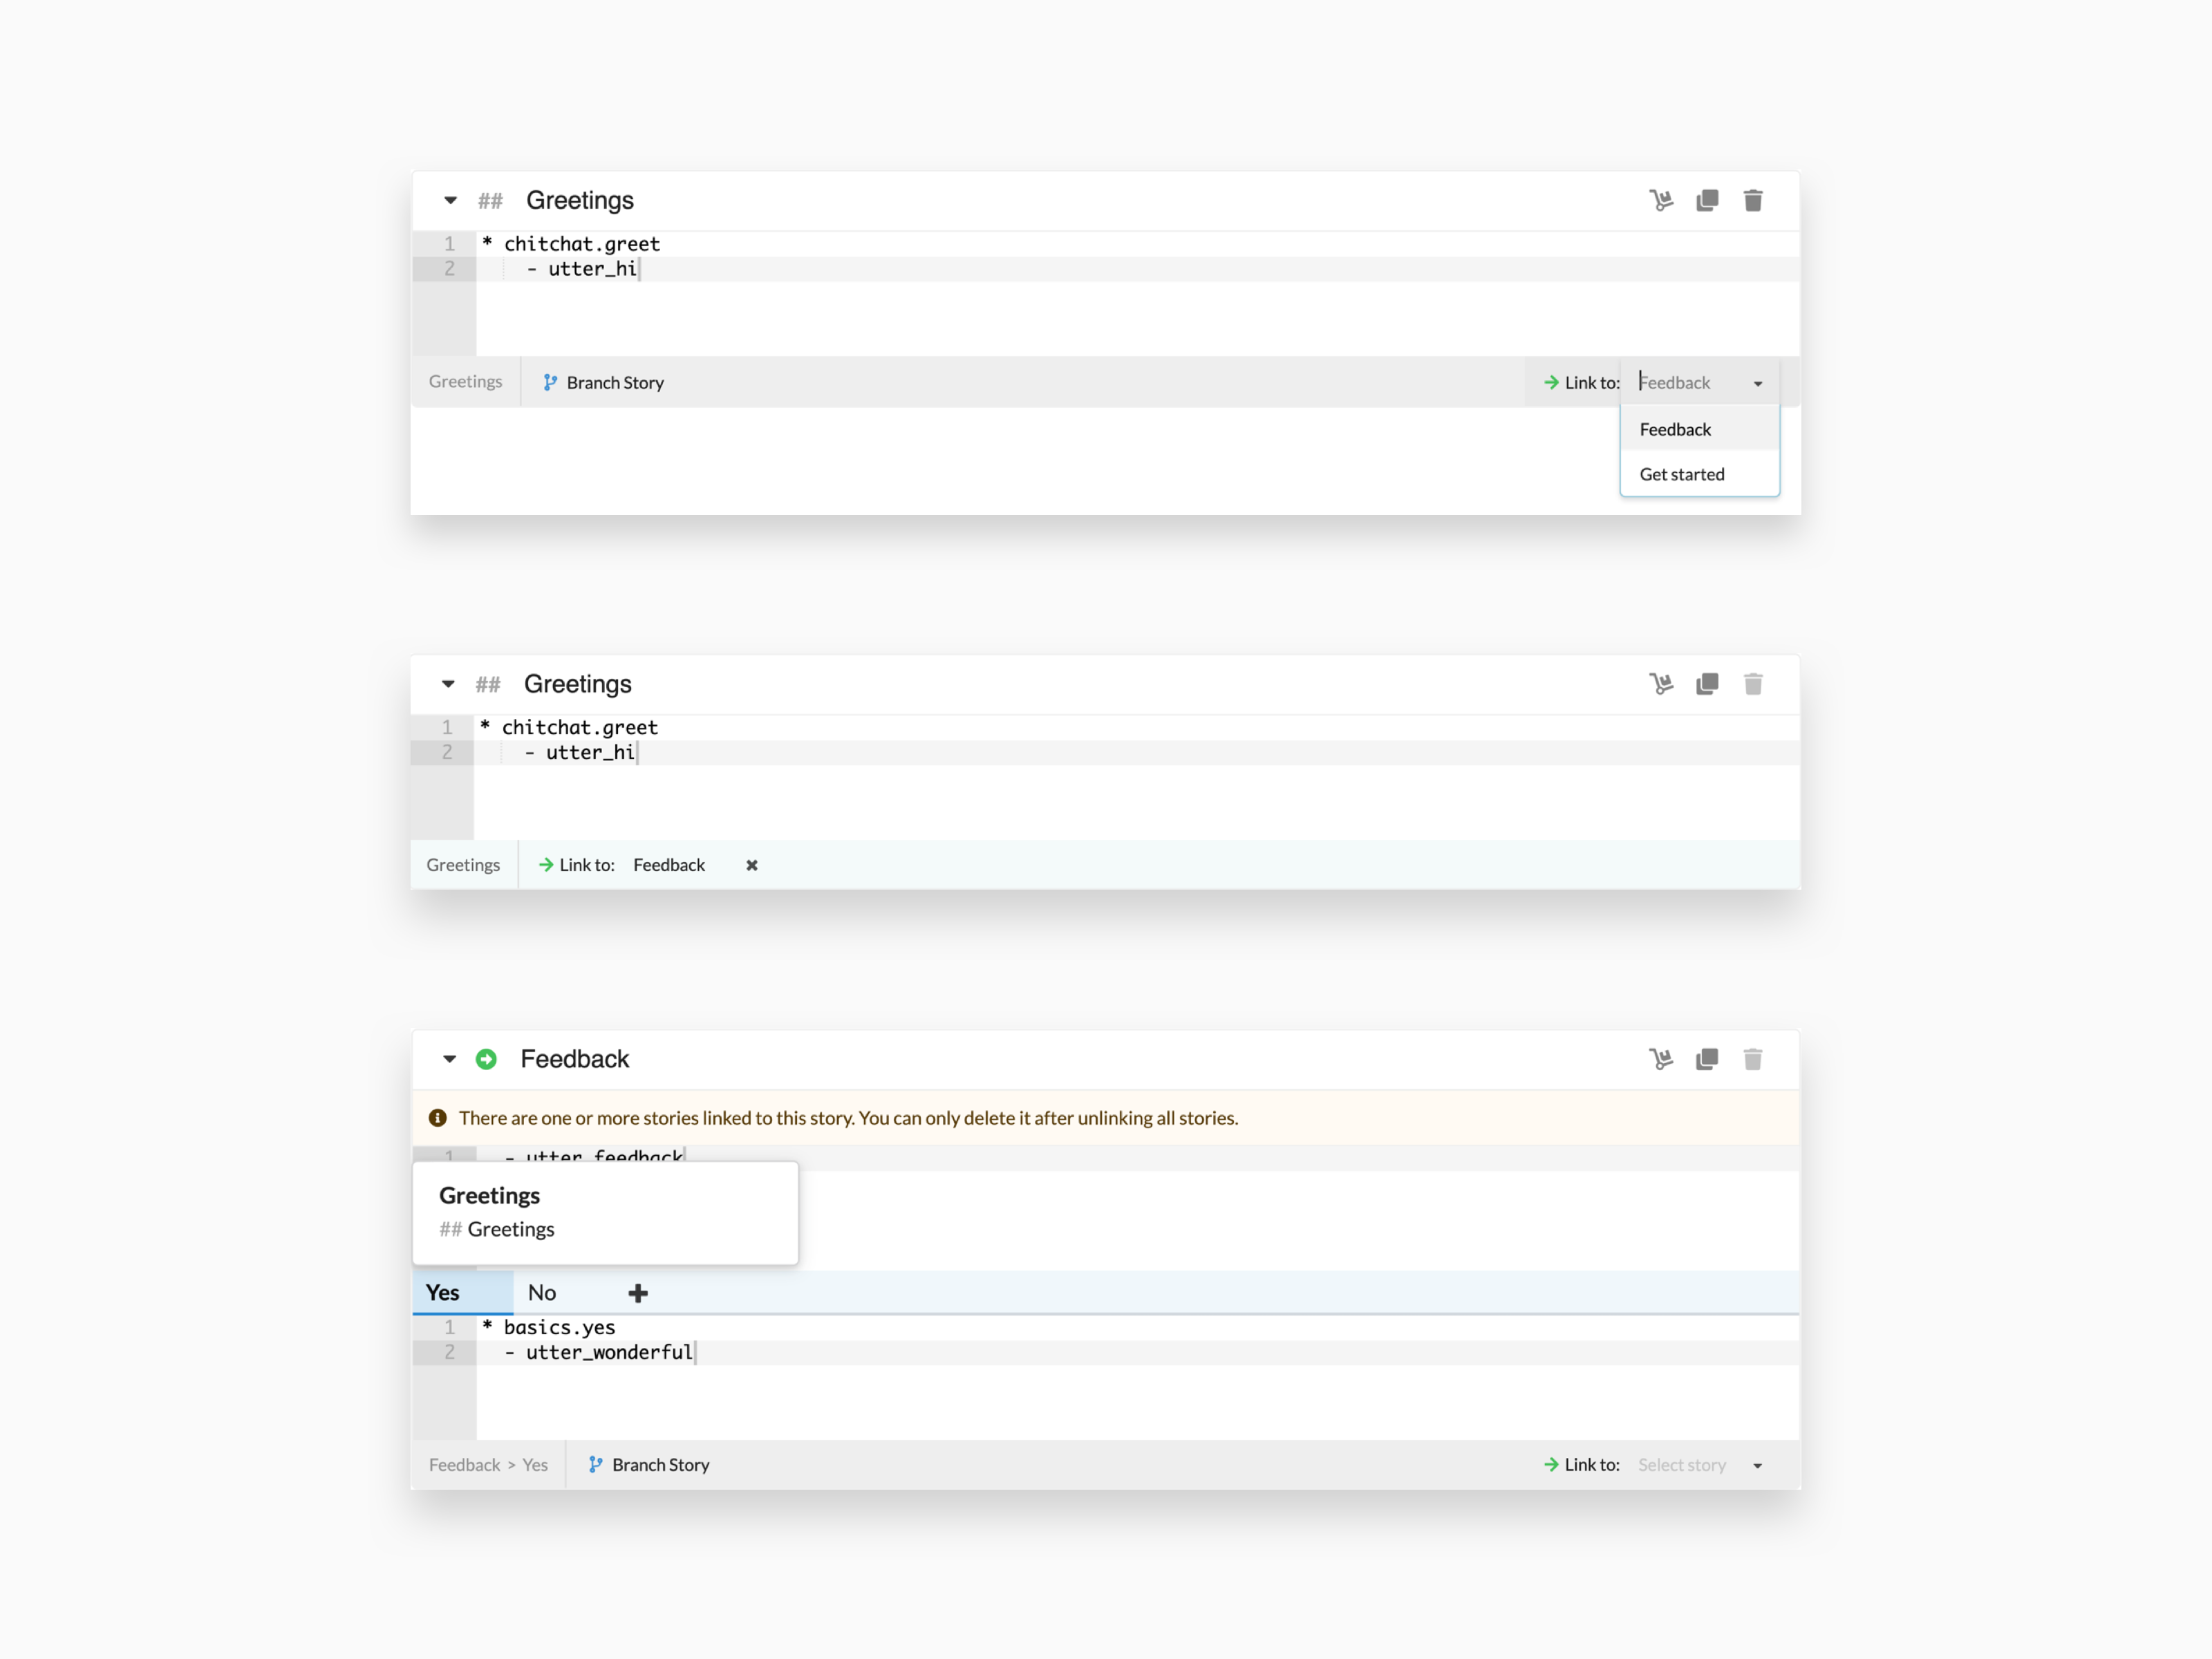The image size is (2212, 1659).
Task: Click 'basics.yes' line in Yes branch editor
Action: [559, 1328]
